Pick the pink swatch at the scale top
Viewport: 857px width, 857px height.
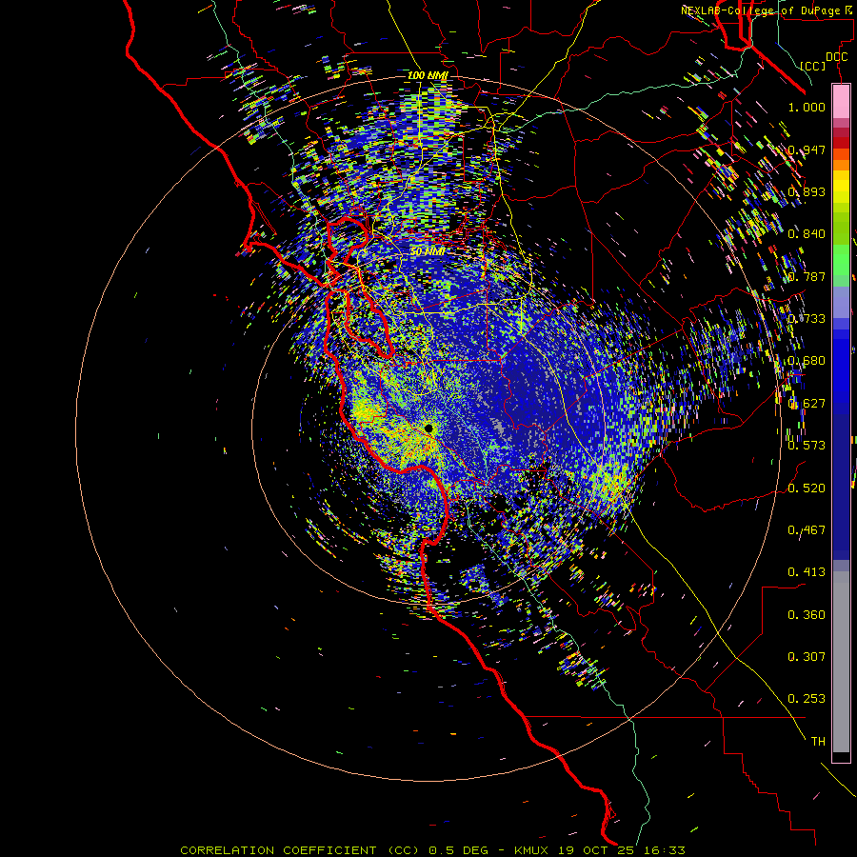tap(841, 102)
